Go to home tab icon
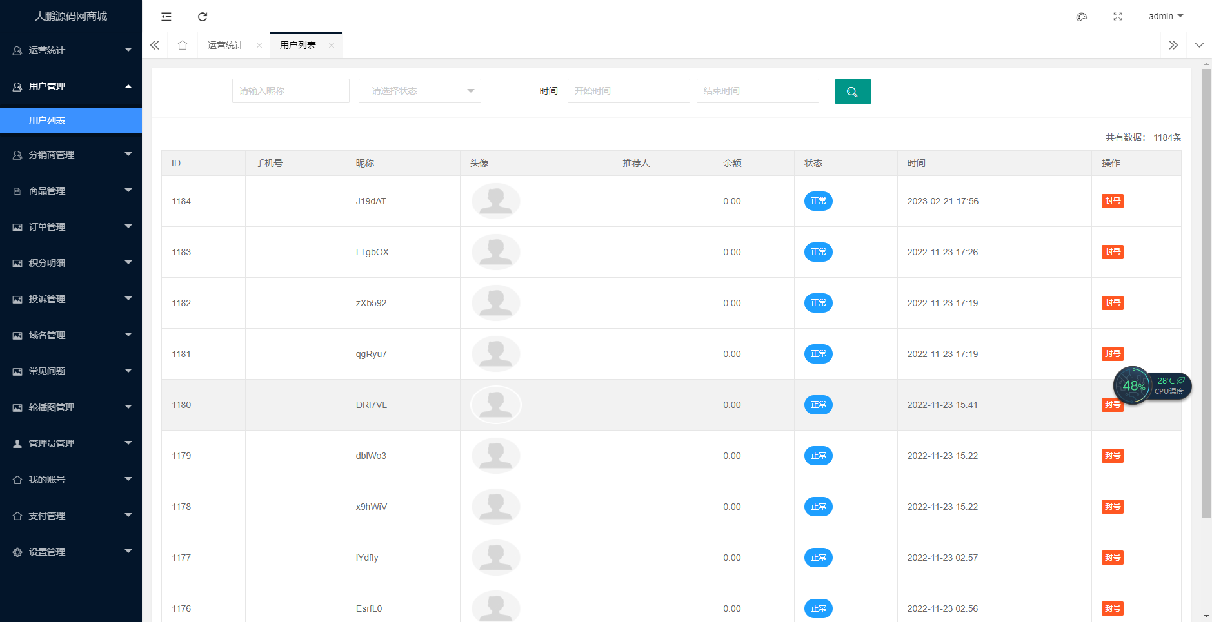 coord(183,45)
